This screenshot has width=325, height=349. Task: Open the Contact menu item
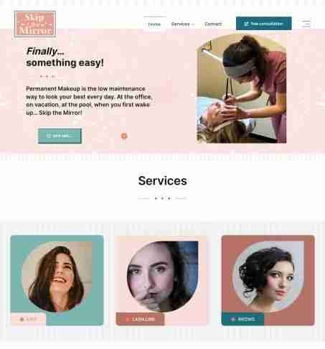(x=213, y=24)
